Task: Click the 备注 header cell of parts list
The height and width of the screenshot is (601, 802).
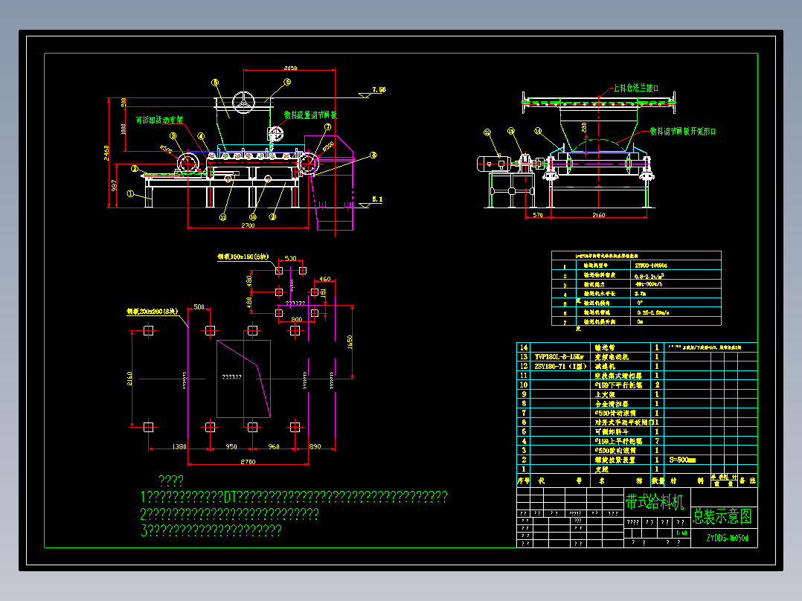Action: (x=747, y=481)
